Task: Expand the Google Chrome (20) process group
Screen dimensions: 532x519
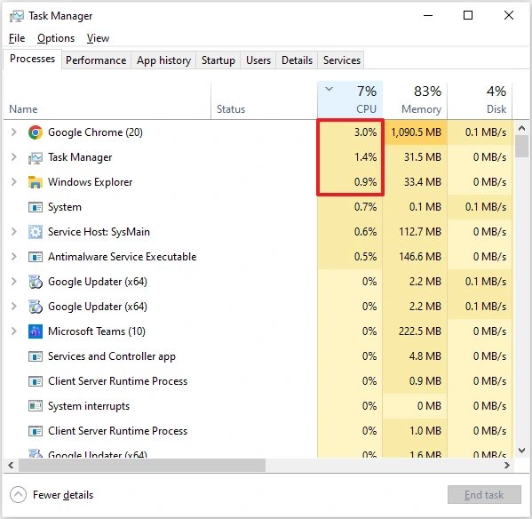Action: pos(13,132)
